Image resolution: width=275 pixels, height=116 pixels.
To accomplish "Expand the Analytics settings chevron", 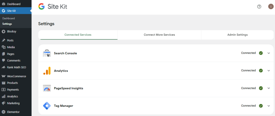I will [x=269, y=71].
